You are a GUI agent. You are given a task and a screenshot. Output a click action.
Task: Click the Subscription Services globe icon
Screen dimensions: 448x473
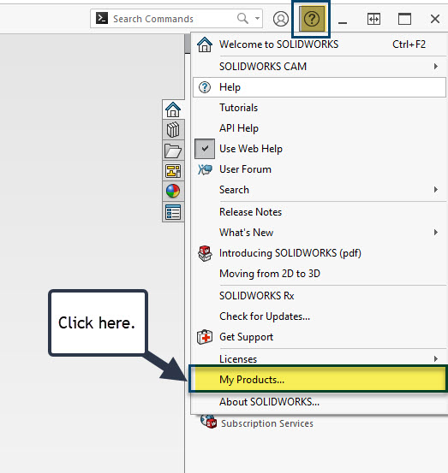click(208, 421)
